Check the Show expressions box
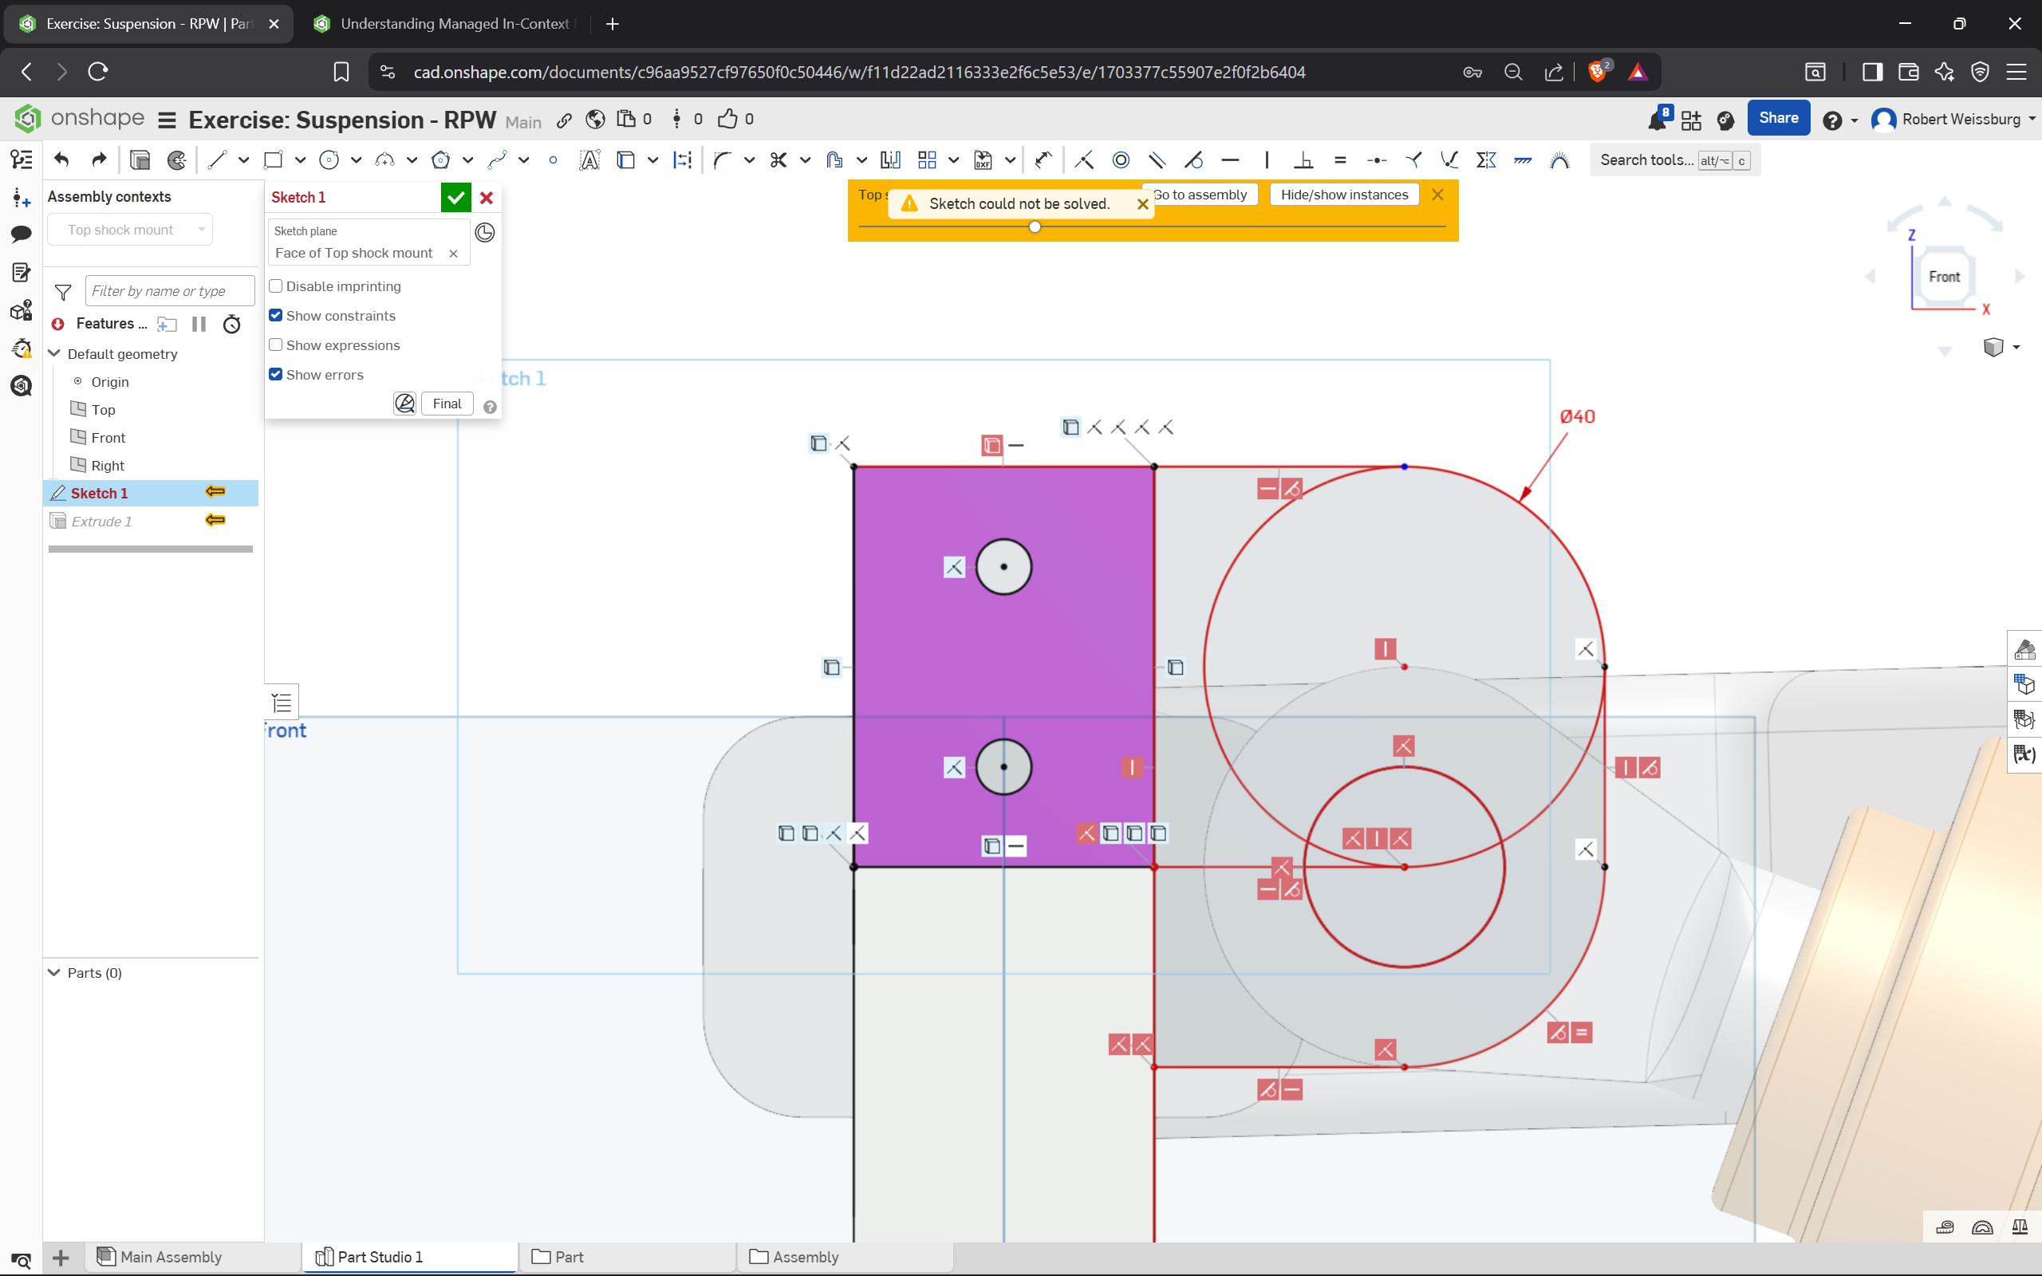This screenshot has height=1276, width=2042. [x=275, y=345]
